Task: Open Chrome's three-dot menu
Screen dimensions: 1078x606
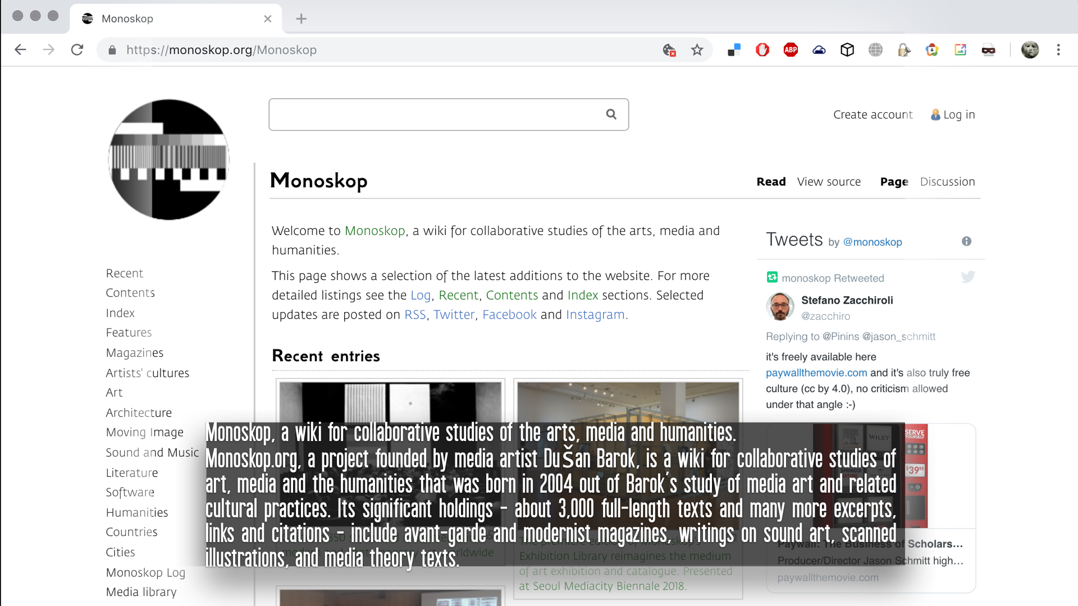Action: [x=1058, y=50]
